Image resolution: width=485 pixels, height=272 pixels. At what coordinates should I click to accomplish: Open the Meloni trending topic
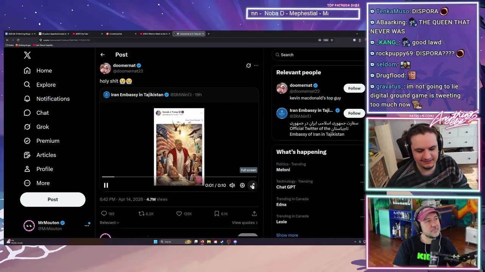point(283,170)
